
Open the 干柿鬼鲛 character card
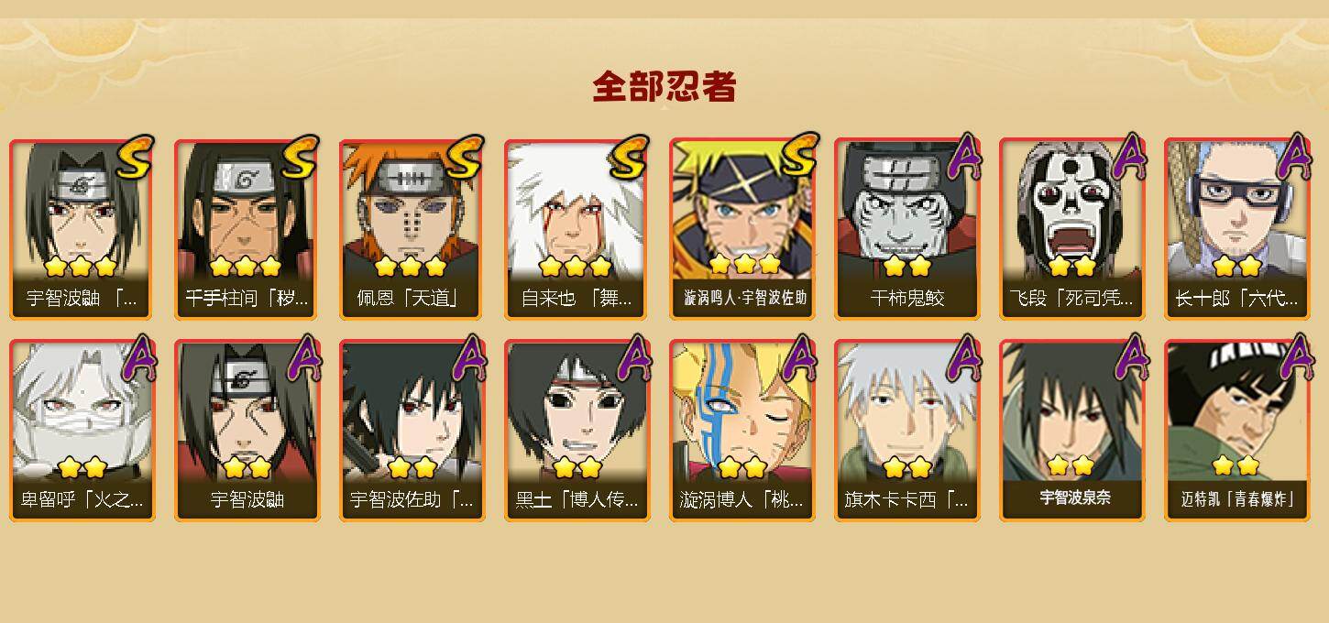907,229
